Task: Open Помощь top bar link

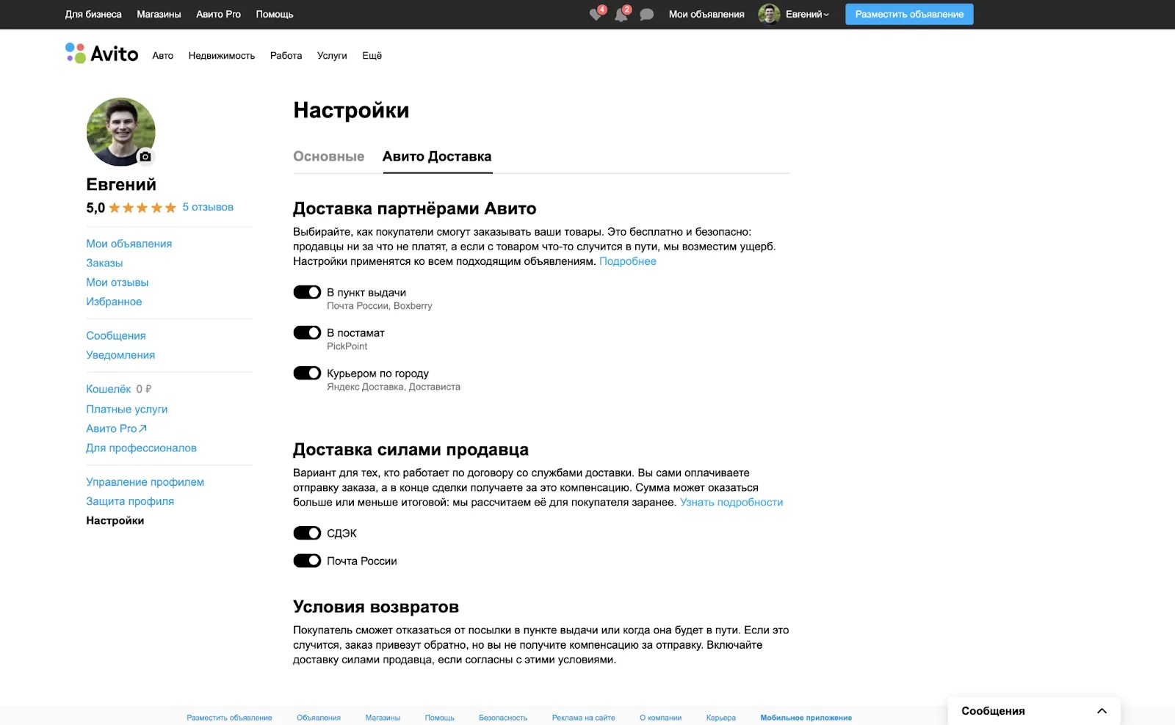Action: point(275,14)
